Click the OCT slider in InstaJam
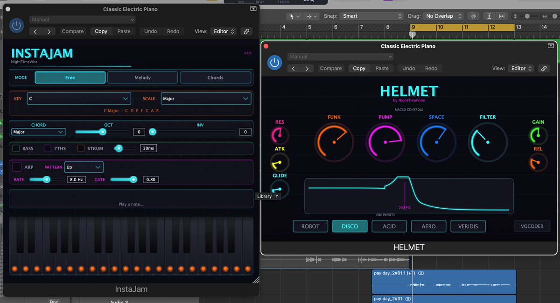 [103, 132]
